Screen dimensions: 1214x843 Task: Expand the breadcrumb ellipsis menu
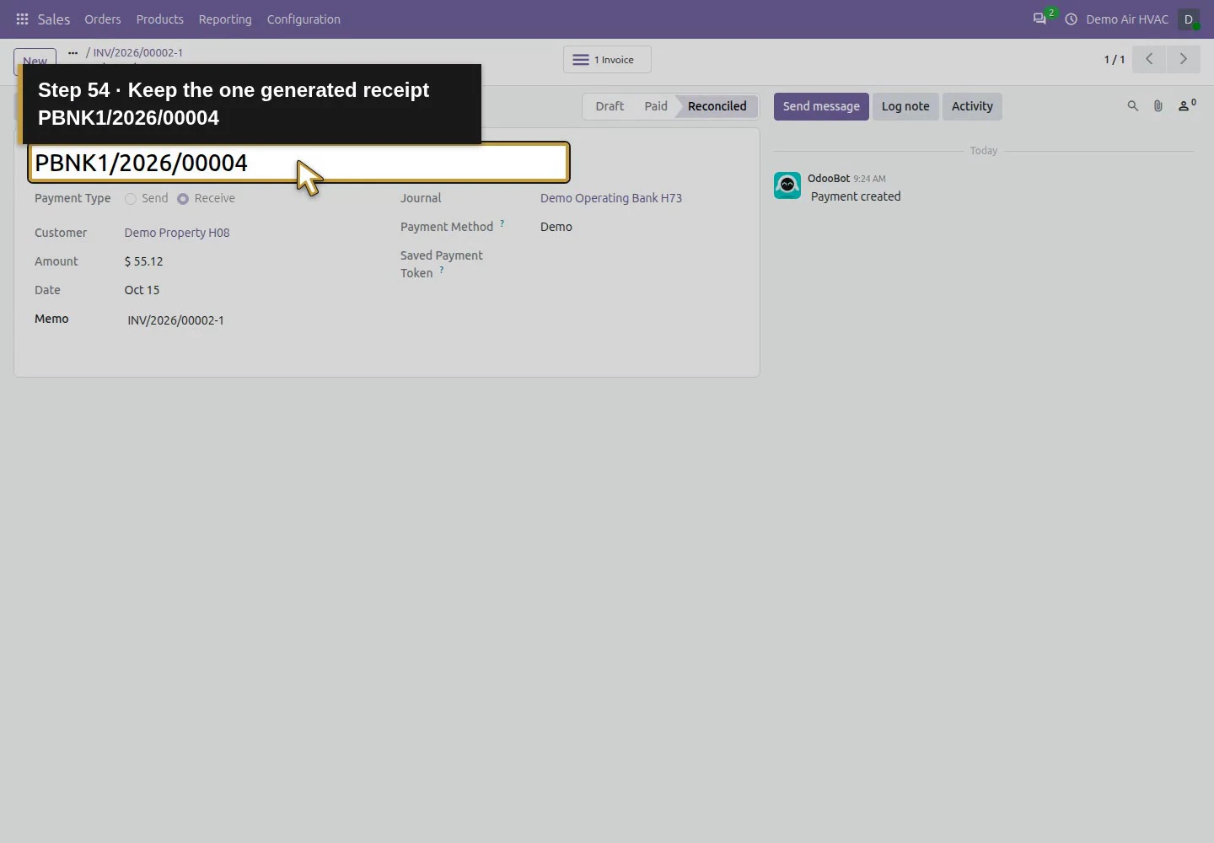click(x=73, y=52)
